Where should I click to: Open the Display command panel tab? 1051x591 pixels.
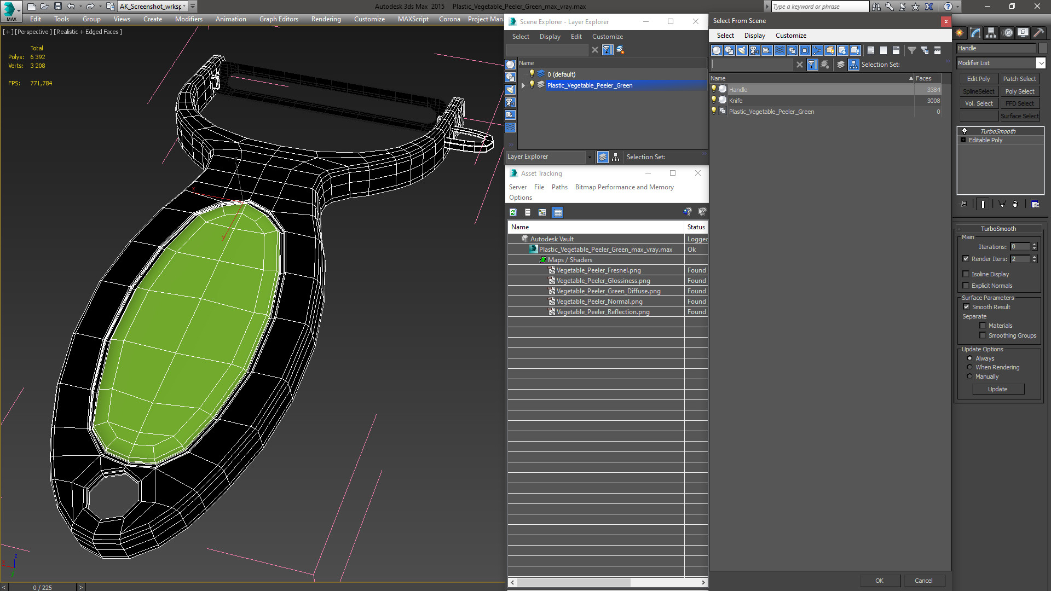click(1023, 33)
